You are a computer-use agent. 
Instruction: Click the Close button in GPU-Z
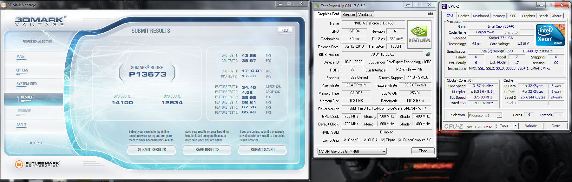(x=423, y=151)
